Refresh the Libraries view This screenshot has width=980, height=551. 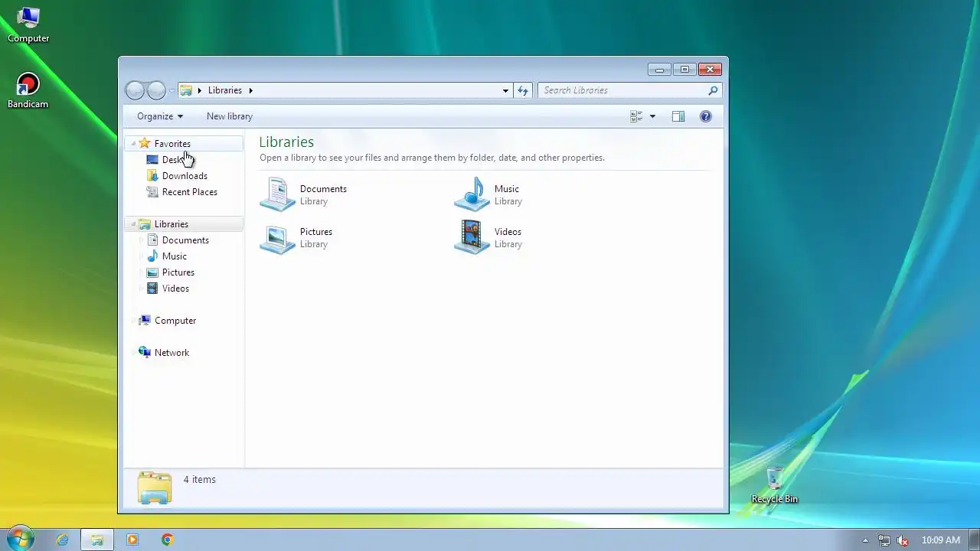pos(523,90)
